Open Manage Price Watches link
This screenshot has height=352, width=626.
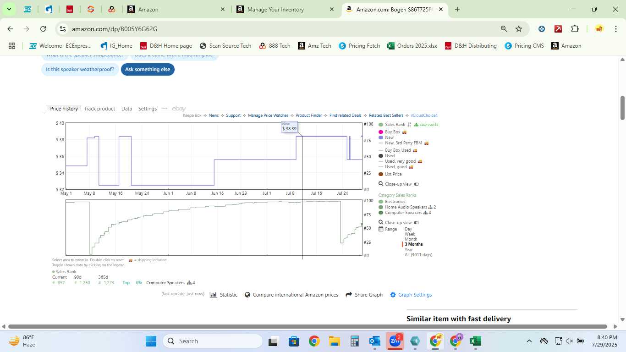click(x=268, y=115)
